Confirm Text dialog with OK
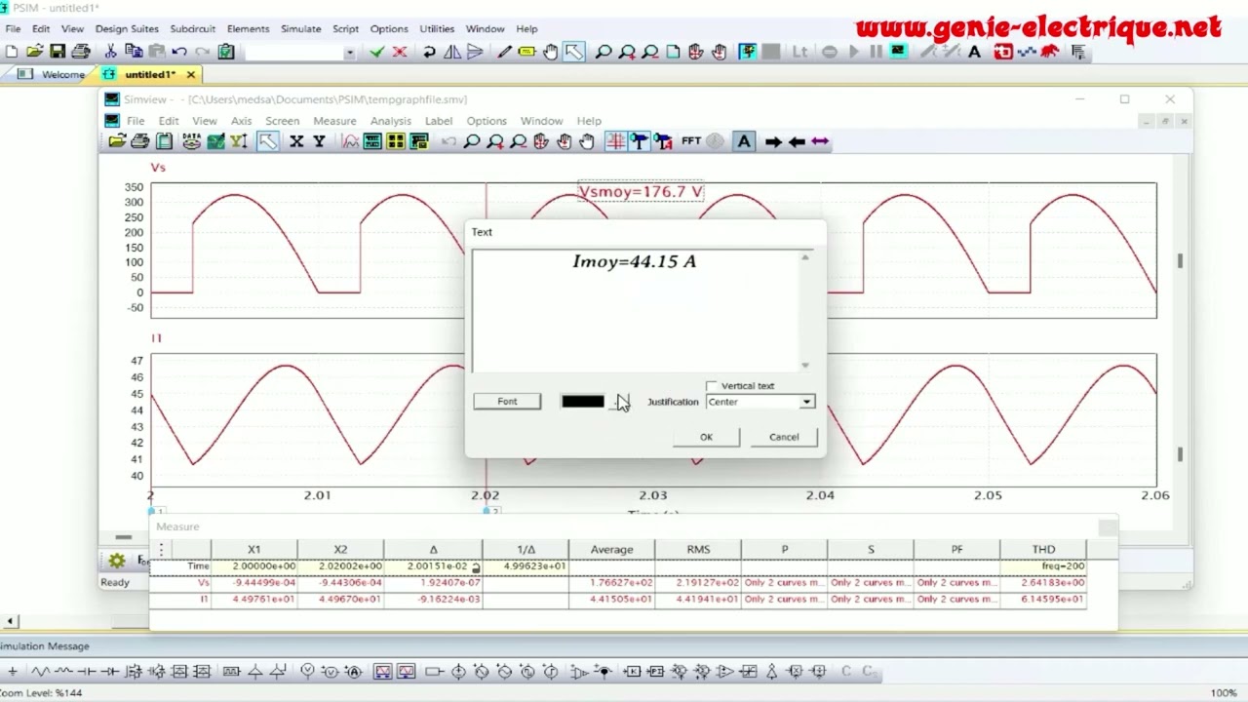The width and height of the screenshot is (1248, 702). click(x=706, y=437)
